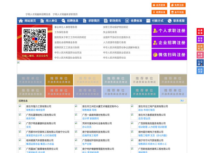Click the 宁明人才网最新招聘信息 link
The height and width of the screenshot is (153, 204).
(38, 14)
